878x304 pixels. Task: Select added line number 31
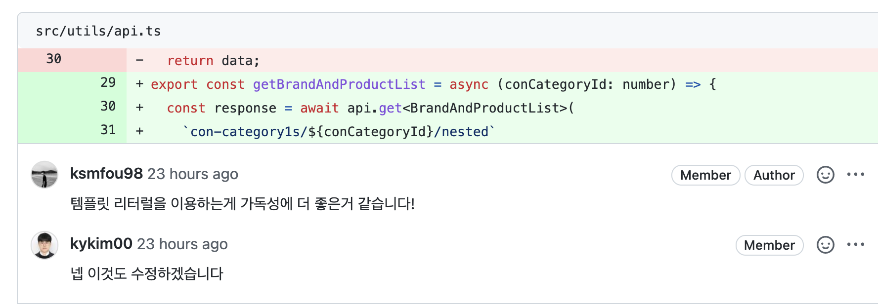point(108,130)
